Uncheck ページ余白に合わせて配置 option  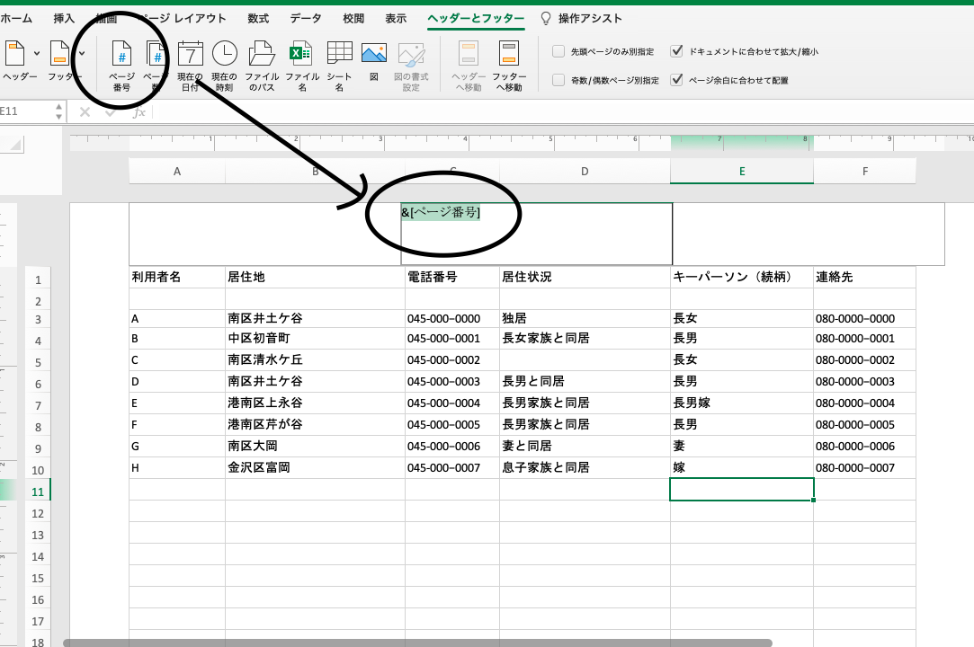tap(677, 81)
